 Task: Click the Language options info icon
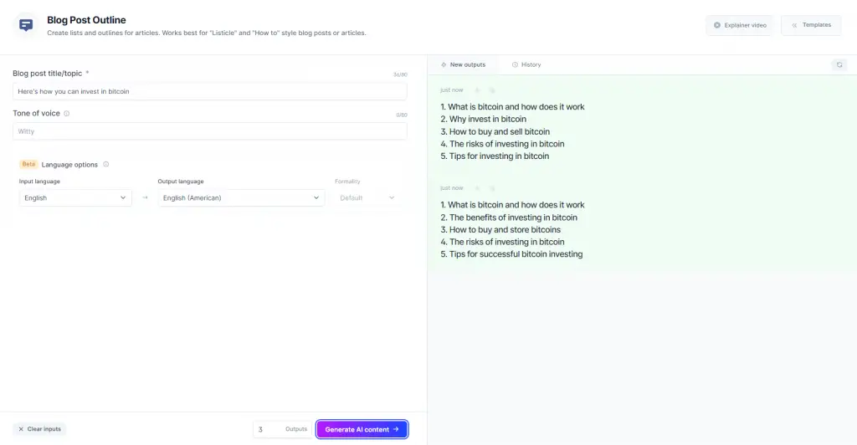(x=106, y=164)
